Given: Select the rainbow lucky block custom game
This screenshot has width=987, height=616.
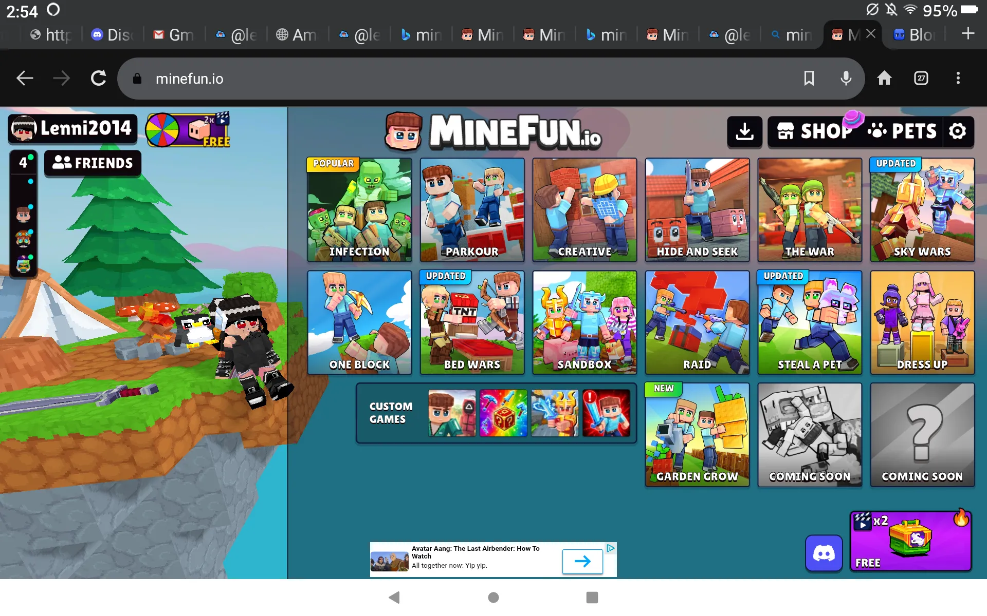Looking at the screenshot, I should pyautogui.click(x=503, y=413).
